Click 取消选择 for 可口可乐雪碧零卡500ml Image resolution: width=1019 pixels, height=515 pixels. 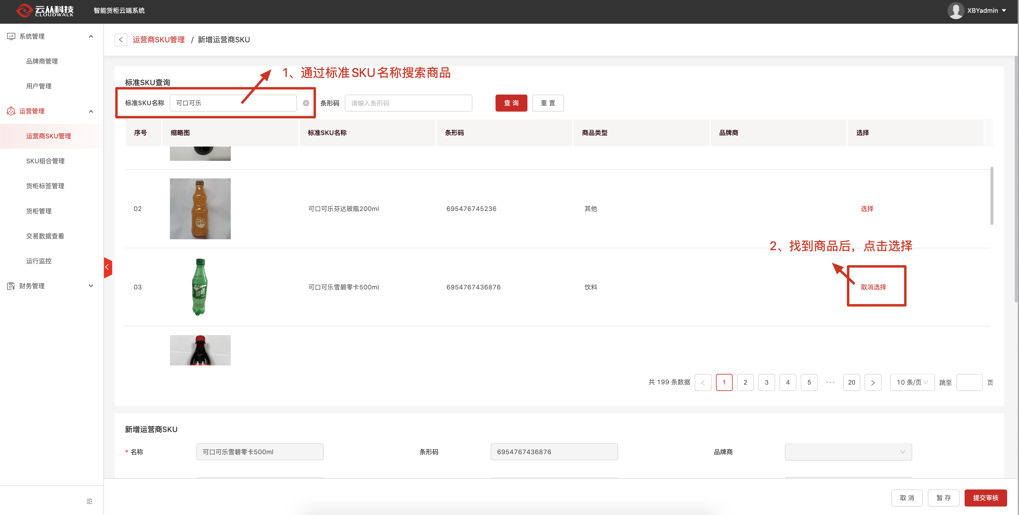(873, 287)
